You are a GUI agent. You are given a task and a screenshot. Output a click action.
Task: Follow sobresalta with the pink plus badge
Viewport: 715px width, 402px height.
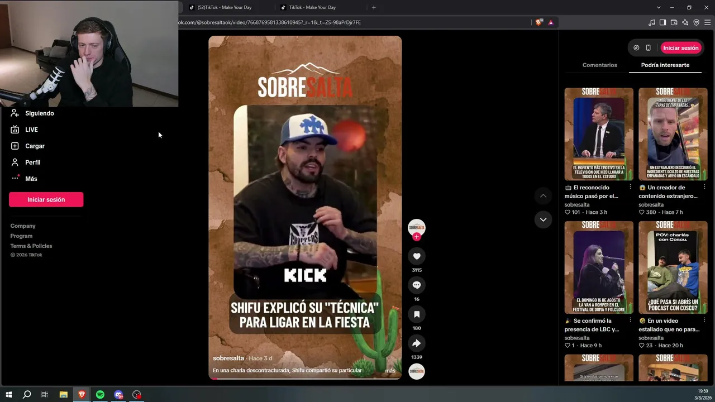tap(417, 237)
